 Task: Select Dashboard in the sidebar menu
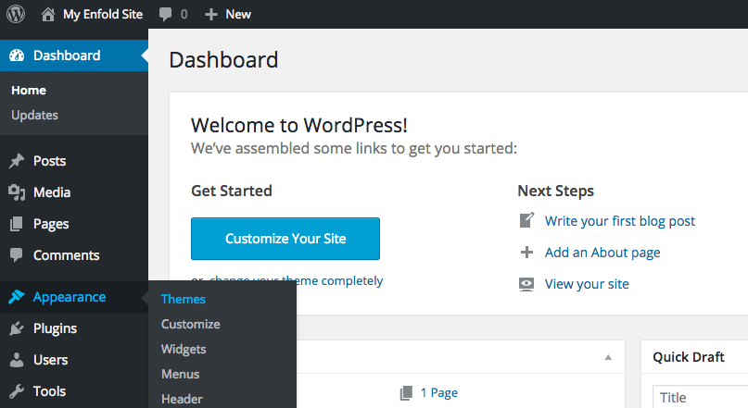pyautogui.click(x=74, y=56)
